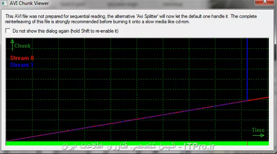
Task: Click the green upward Chunk axis arrow
Action: pyautogui.click(x=12, y=45)
